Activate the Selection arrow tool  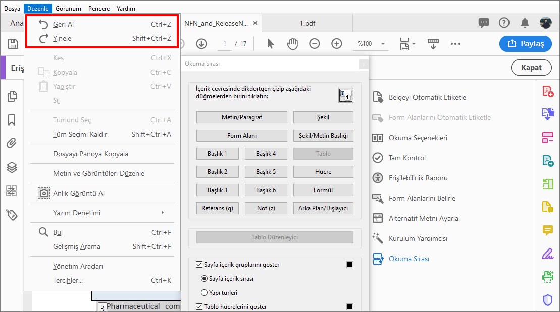(x=270, y=44)
